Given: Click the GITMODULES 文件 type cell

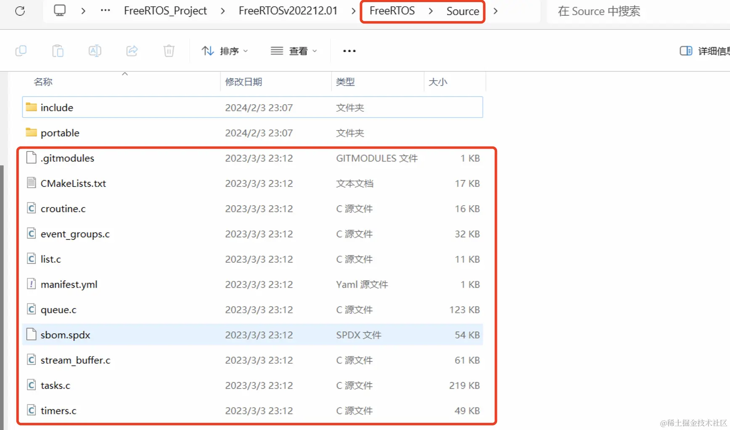Looking at the screenshot, I should pyautogui.click(x=377, y=158).
